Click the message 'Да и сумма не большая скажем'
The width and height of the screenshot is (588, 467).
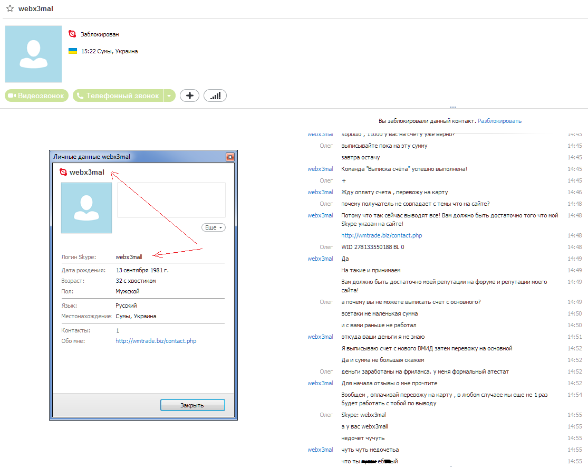383,360
